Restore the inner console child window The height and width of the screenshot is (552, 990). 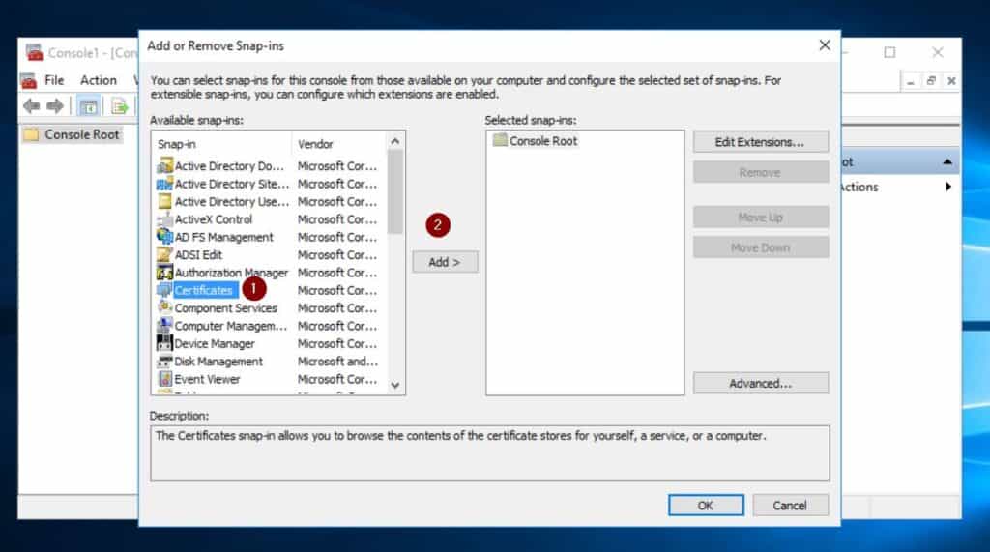pyautogui.click(x=931, y=81)
